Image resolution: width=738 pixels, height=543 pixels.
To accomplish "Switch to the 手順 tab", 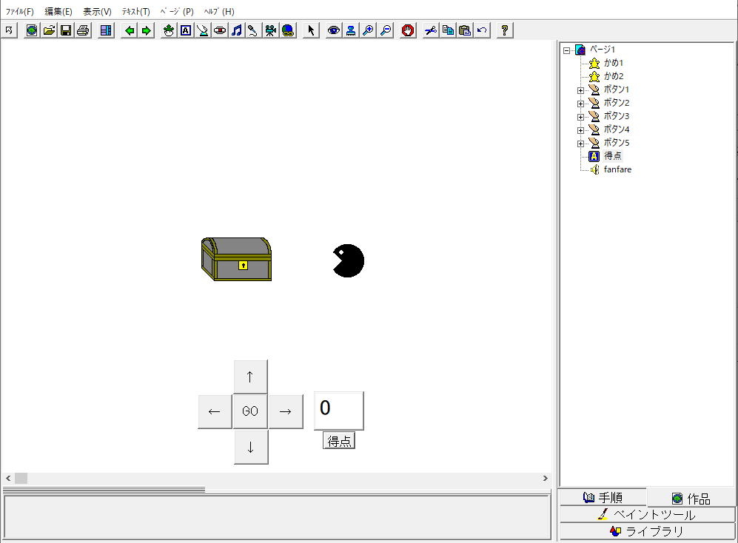I will click(603, 497).
